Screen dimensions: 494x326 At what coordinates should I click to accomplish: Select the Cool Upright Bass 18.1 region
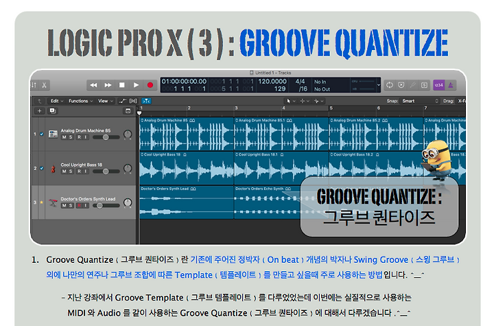(x=281, y=168)
